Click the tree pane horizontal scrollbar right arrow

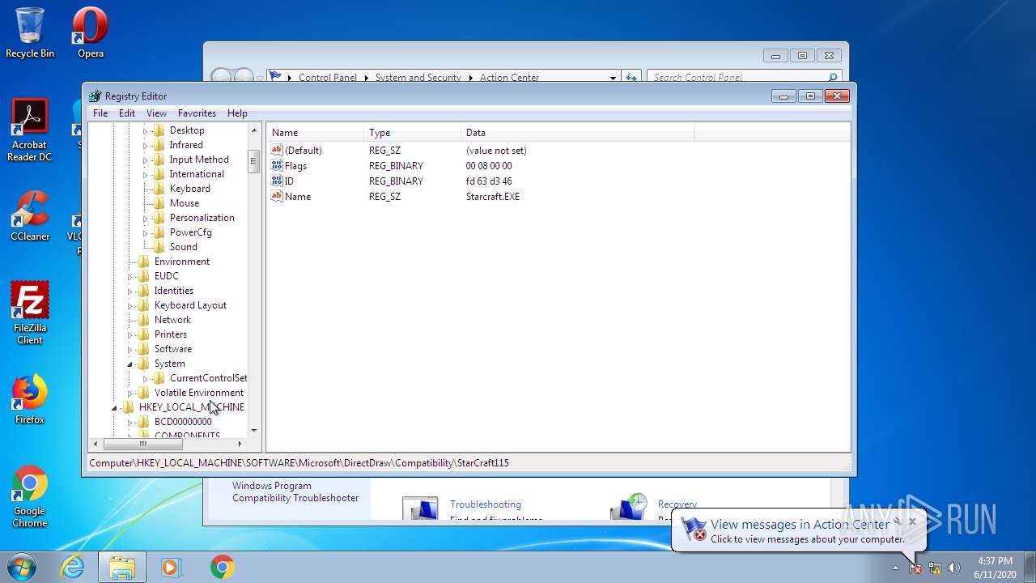pos(240,444)
